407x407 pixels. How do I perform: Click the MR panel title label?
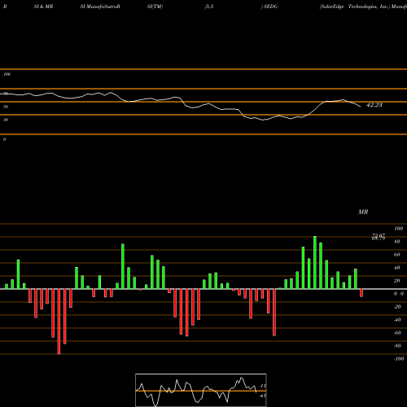coord(363,212)
